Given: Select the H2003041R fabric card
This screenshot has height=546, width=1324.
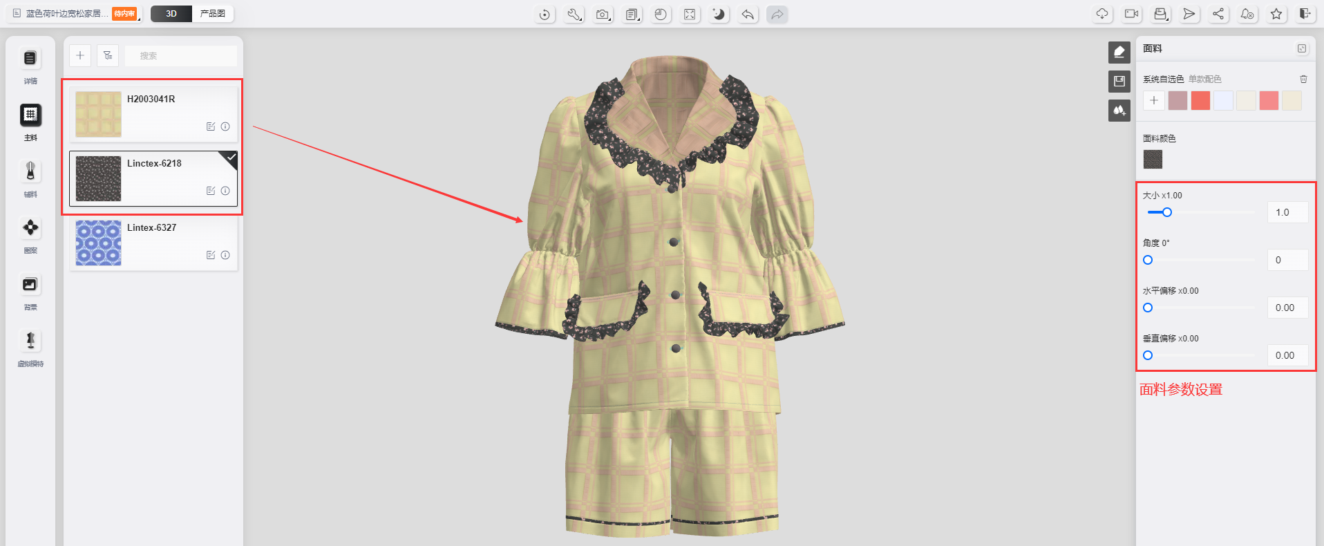Looking at the screenshot, I should 153,114.
